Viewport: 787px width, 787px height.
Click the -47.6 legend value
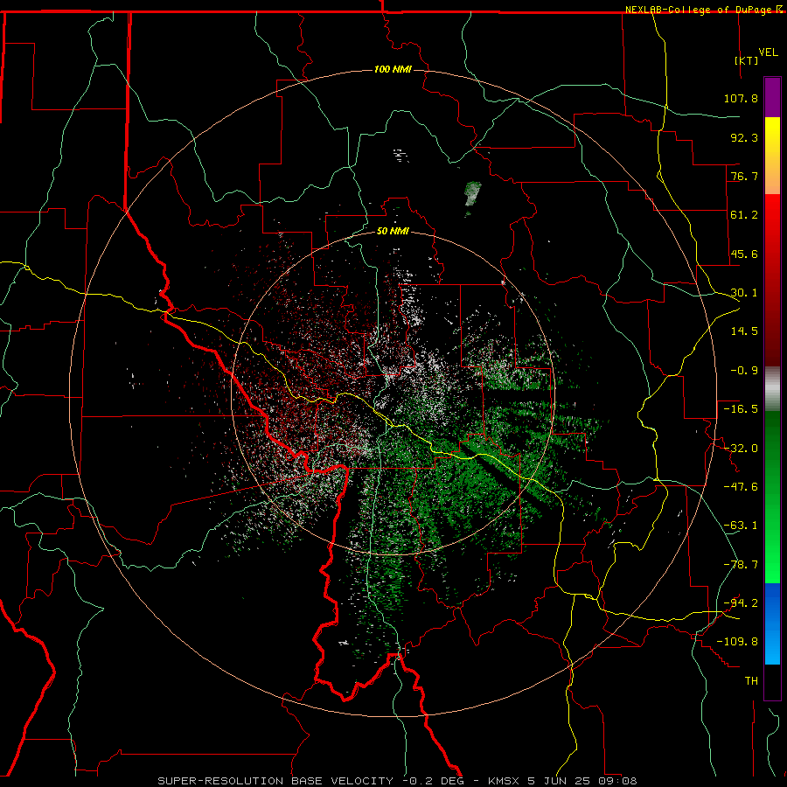click(x=741, y=487)
